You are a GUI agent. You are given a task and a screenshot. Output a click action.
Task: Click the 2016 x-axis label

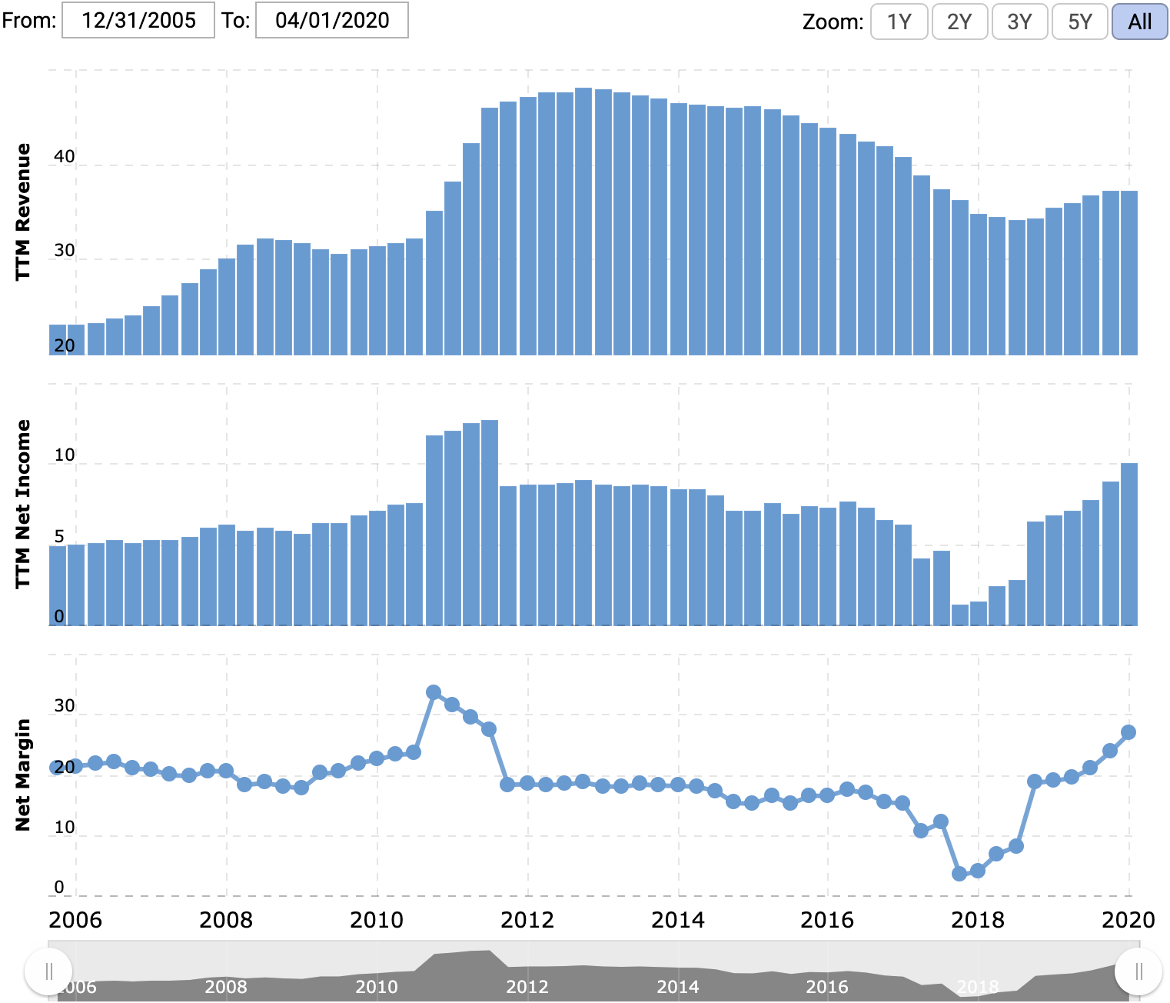click(827, 920)
